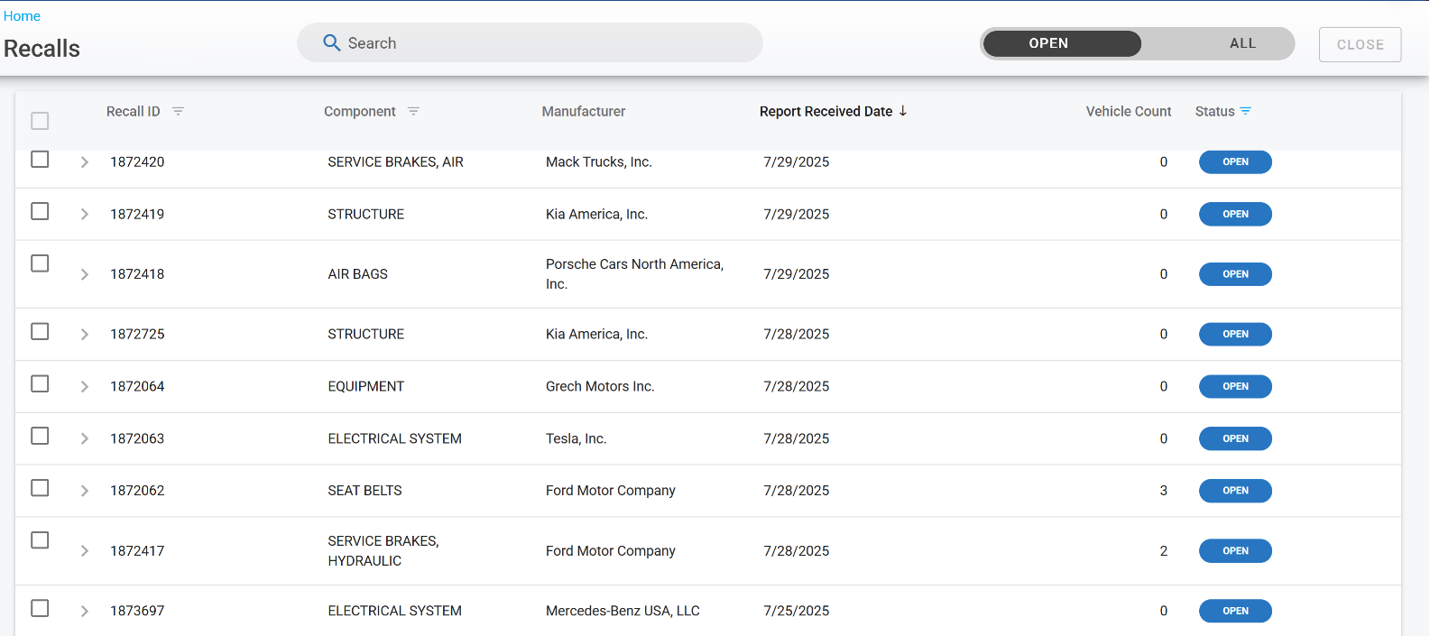Go to the Home breadcrumb link

22,16
